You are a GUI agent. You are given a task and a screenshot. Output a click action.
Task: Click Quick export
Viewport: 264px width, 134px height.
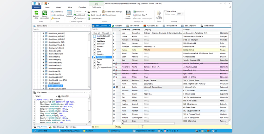pos(94,15)
